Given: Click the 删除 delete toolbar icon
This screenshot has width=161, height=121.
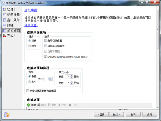Looking at the screenshot, I should (39, 105).
